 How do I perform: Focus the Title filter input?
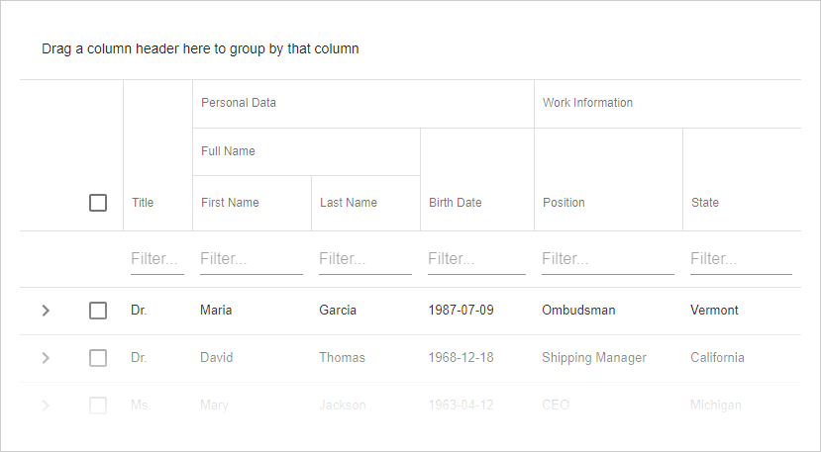point(156,259)
